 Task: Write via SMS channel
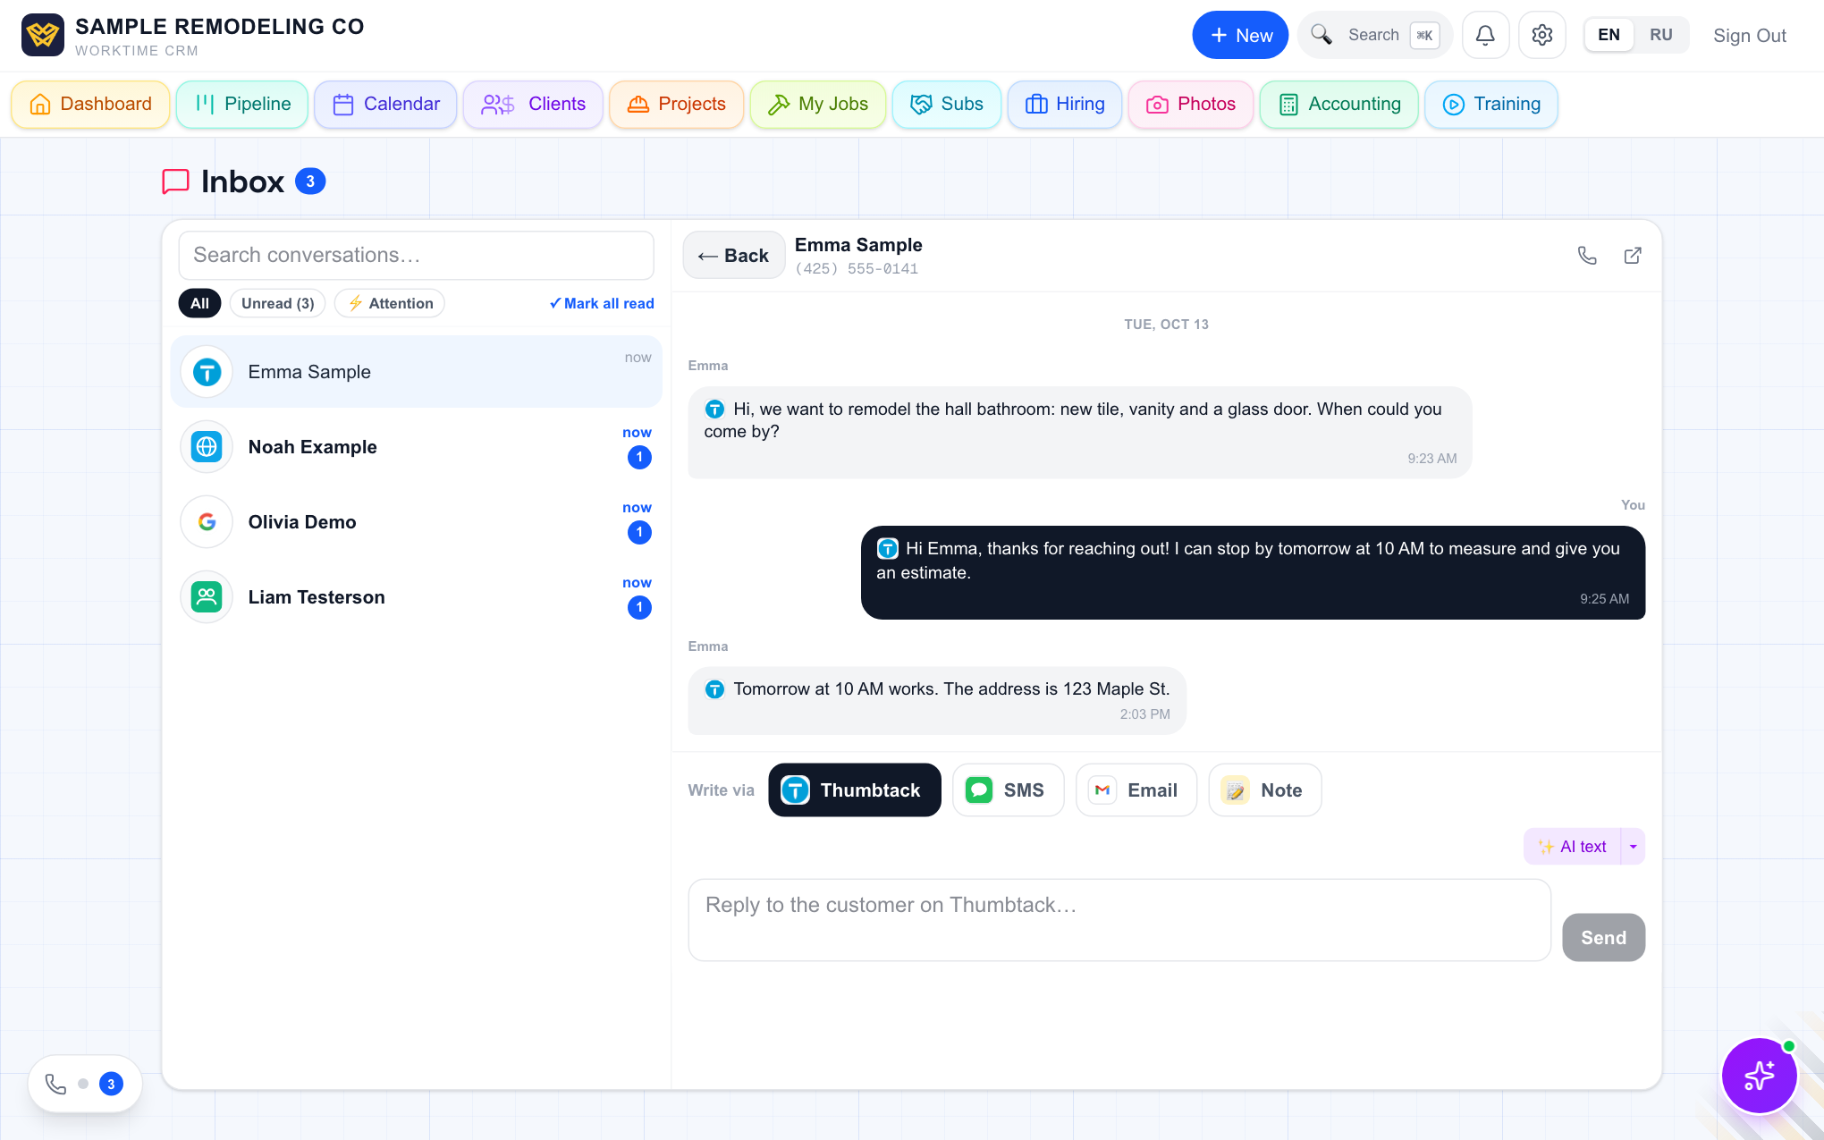1009,790
